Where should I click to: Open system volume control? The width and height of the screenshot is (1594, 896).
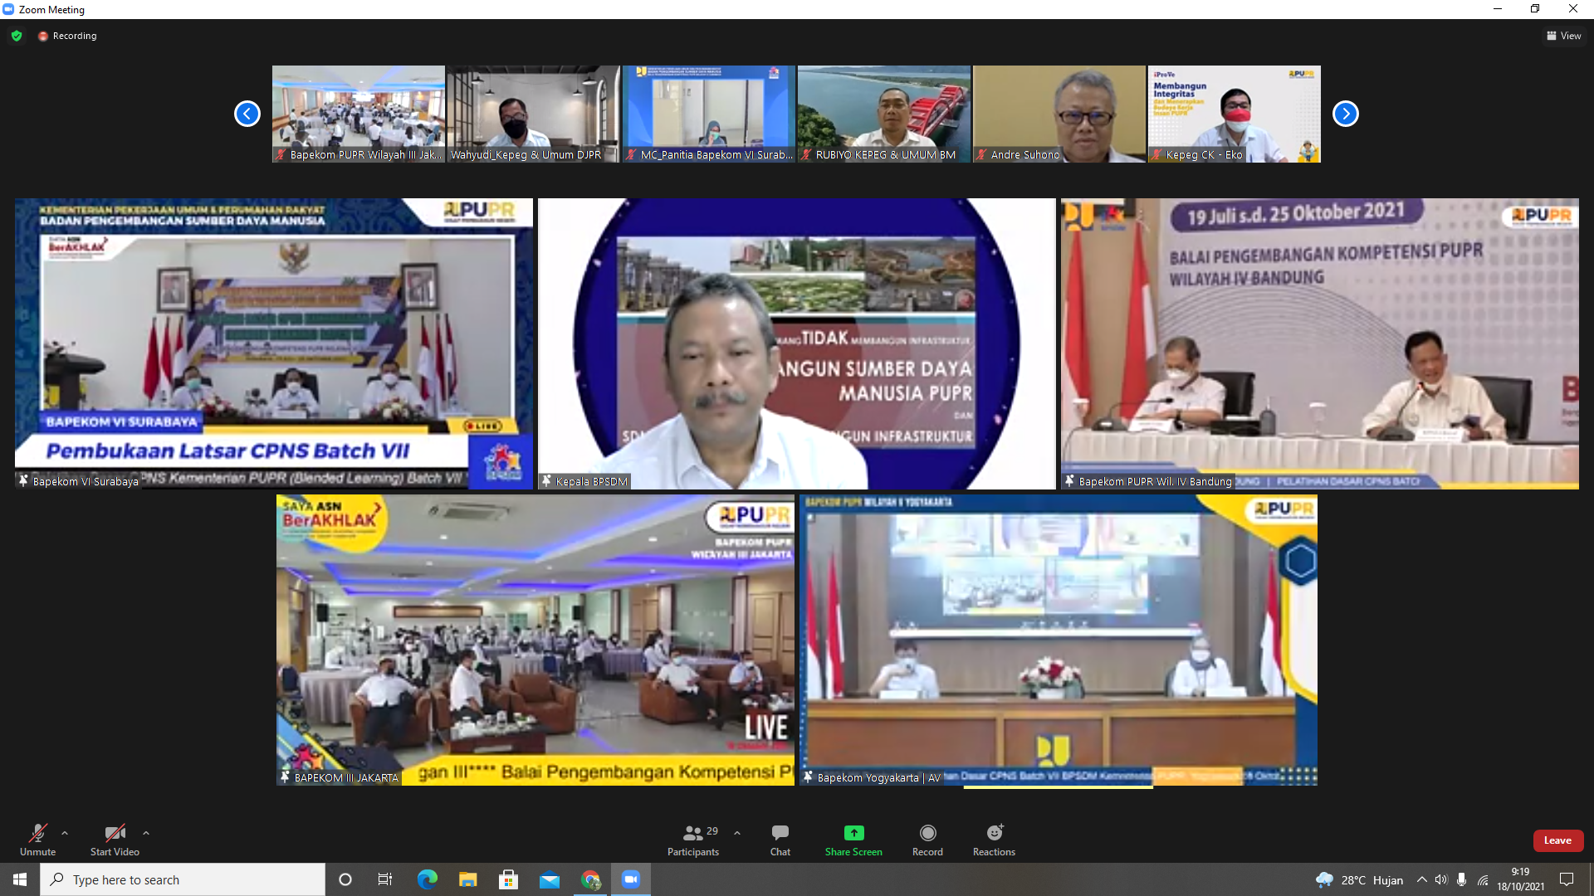pyautogui.click(x=1441, y=879)
